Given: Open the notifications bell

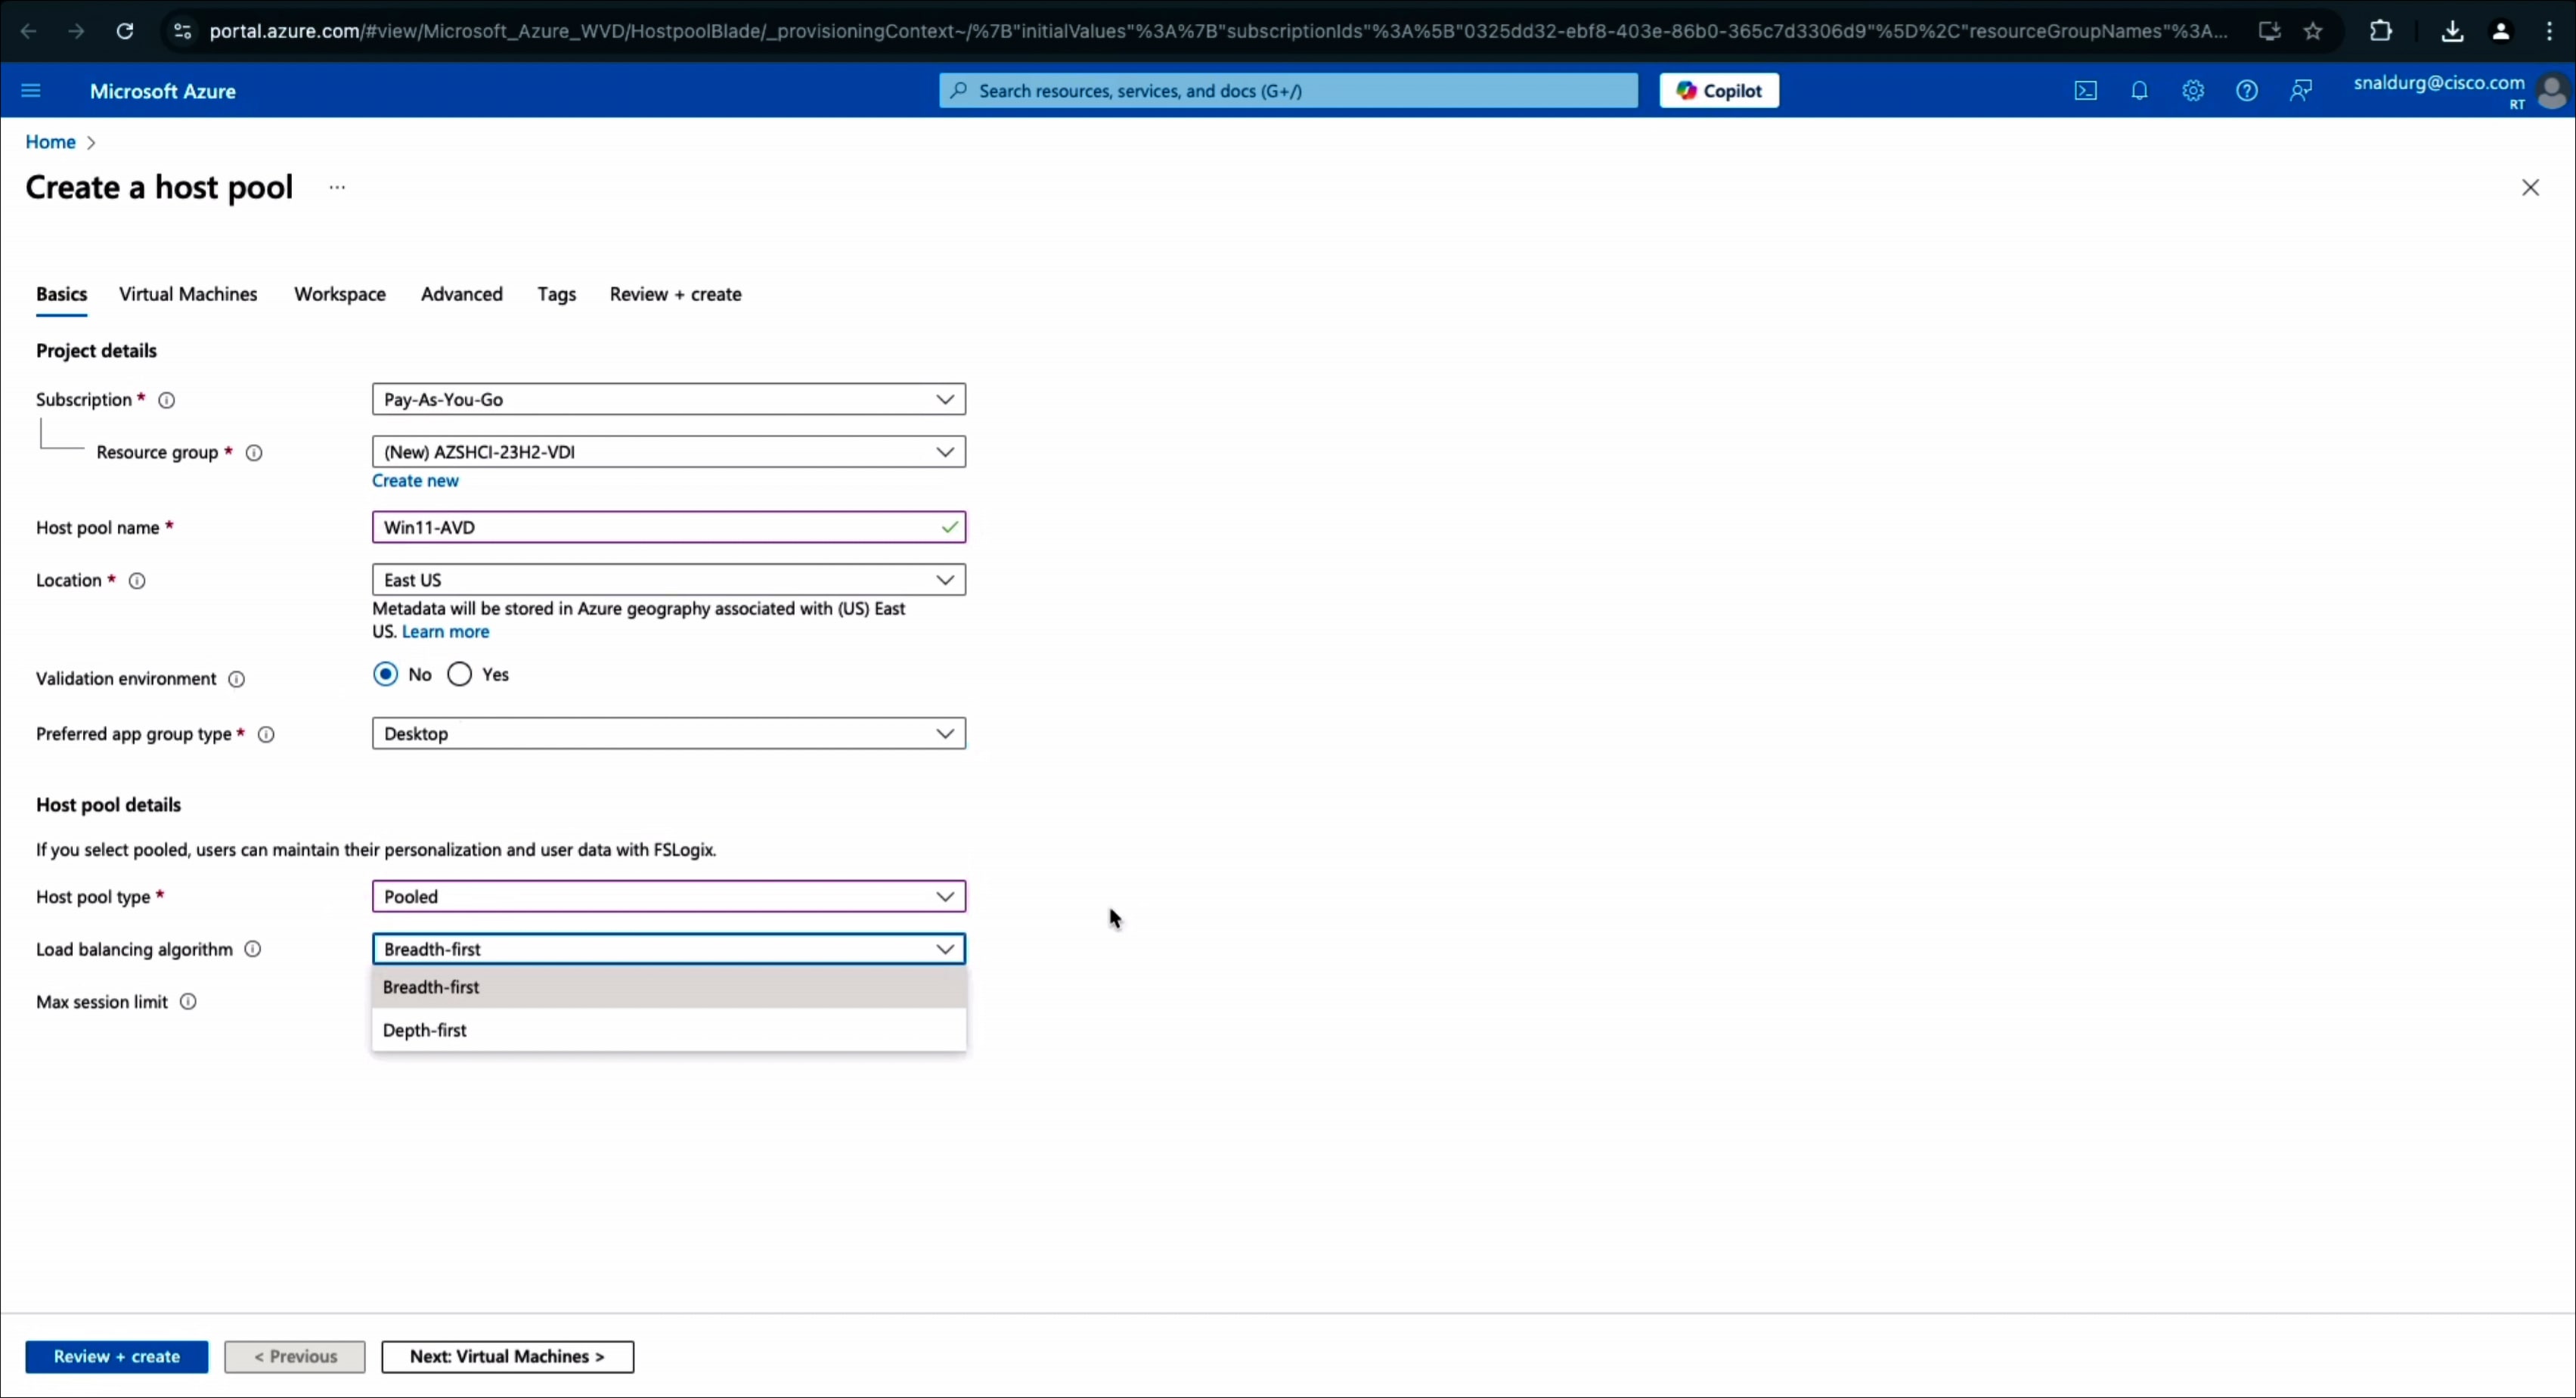Looking at the screenshot, I should click(x=2139, y=91).
